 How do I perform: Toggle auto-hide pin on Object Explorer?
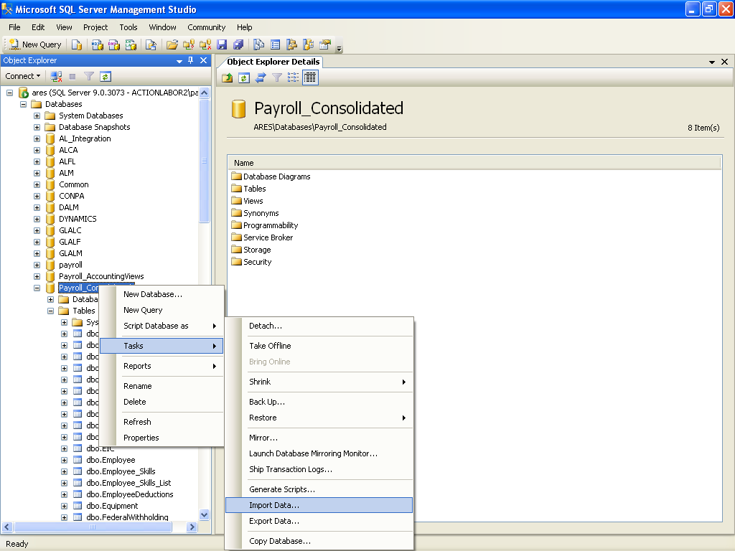(190, 61)
